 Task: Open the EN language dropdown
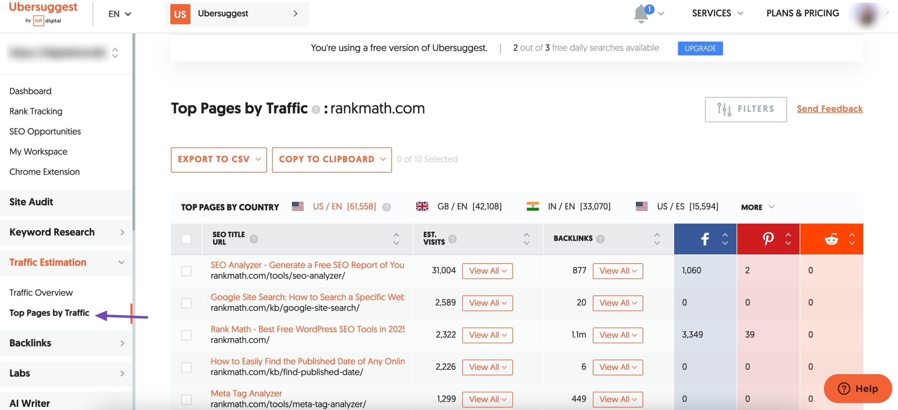(120, 14)
